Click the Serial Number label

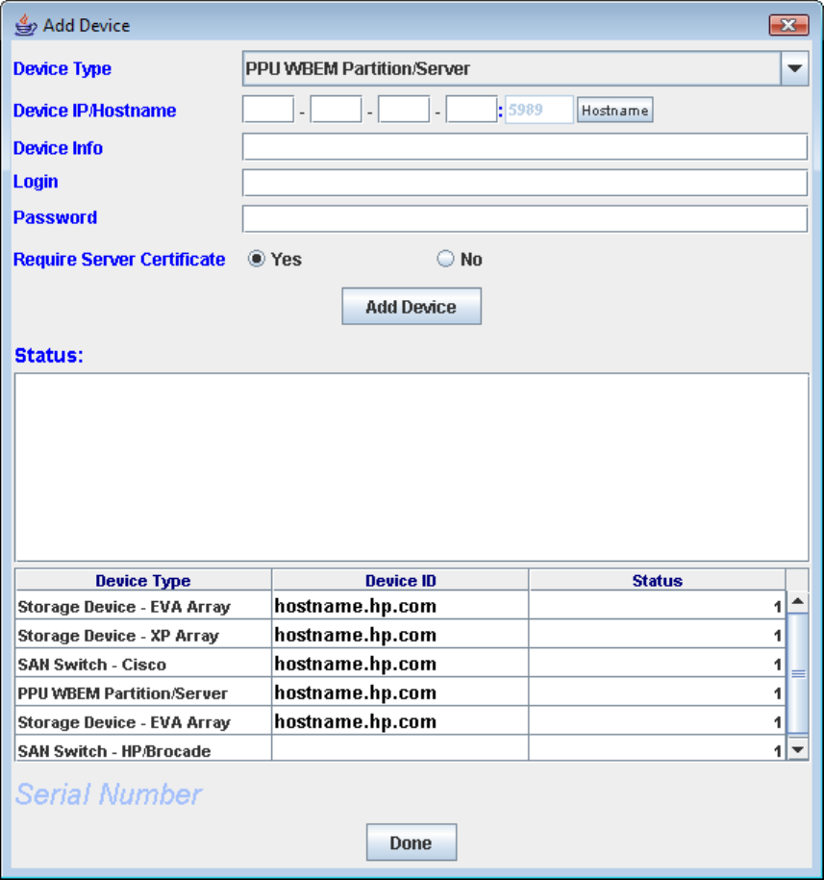coord(109,794)
